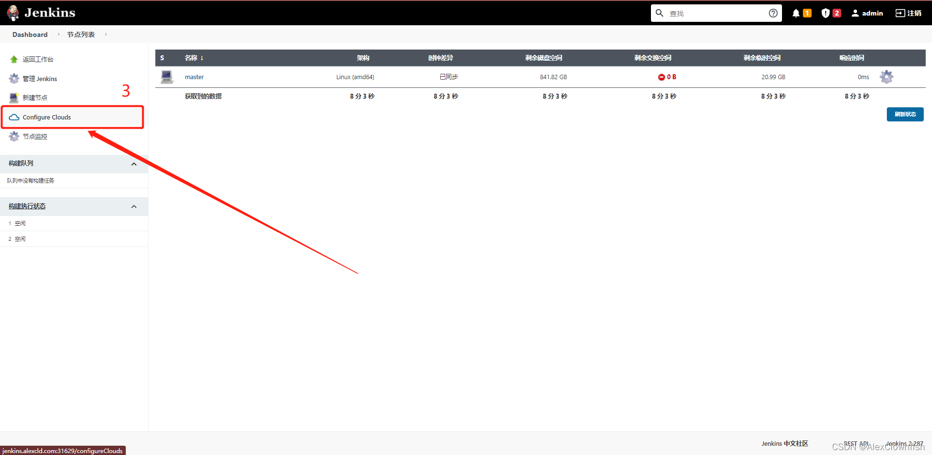This screenshot has width=932, height=455.
Task: Open the Jenkins home title link
Action: tap(50, 13)
